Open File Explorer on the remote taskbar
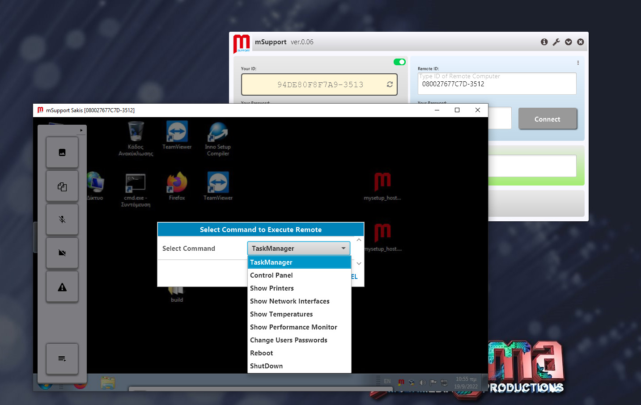 point(108,383)
